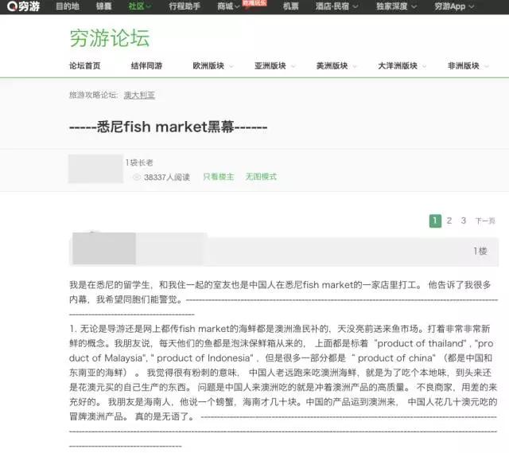
Task: Expand the 大洋洲版块 section menu
Action: (x=402, y=65)
